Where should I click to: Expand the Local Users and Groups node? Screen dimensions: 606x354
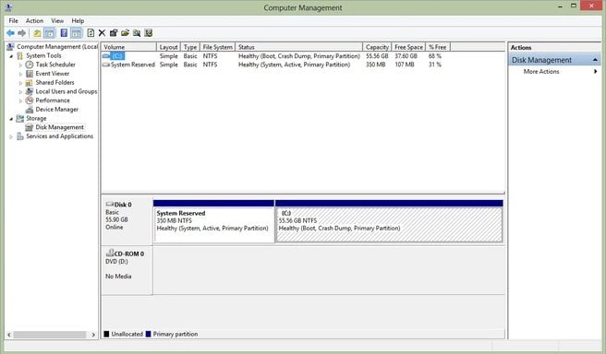click(x=20, y=92)
